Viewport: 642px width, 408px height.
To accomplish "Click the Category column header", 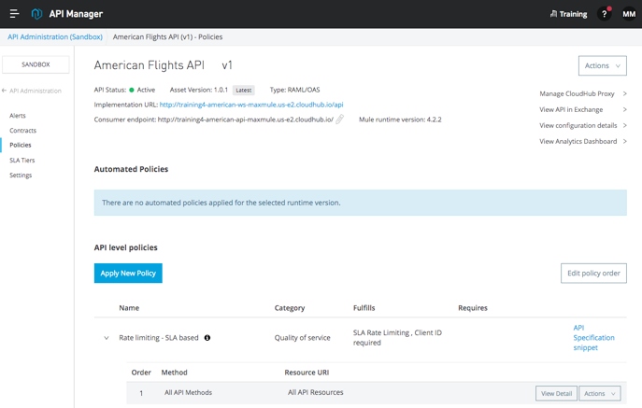I will coord(290,308).
